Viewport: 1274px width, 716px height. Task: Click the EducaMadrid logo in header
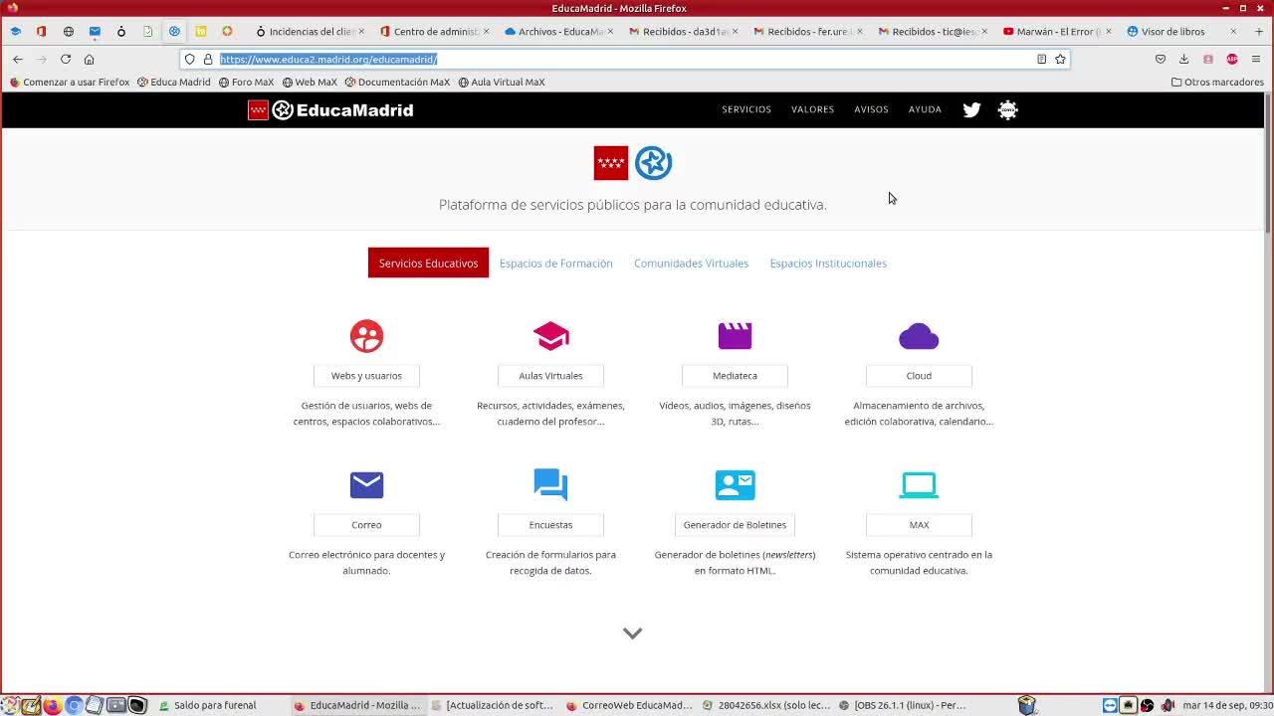click(330, 110)
